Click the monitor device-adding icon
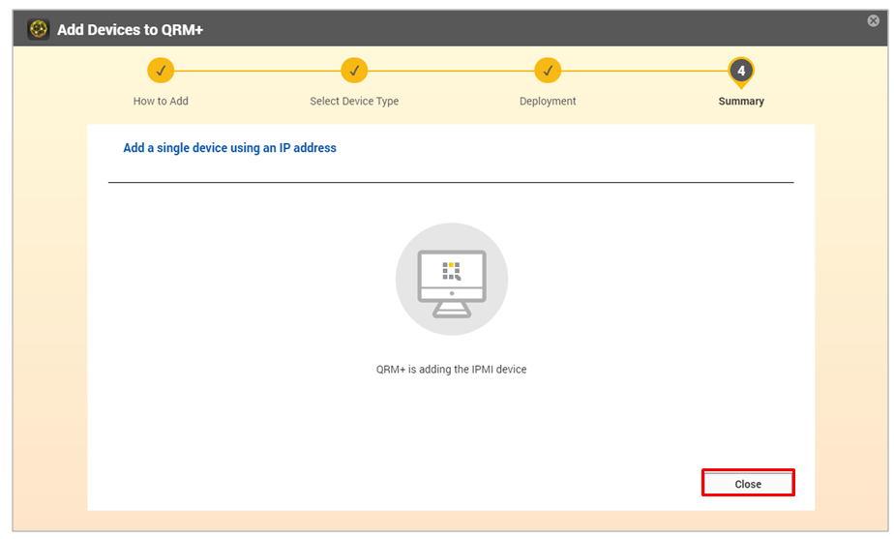 coord(452,279)
